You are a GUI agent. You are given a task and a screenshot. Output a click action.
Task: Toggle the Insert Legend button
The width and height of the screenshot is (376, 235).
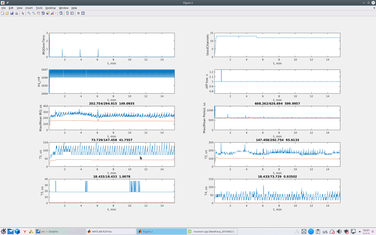tap(72, 13)
